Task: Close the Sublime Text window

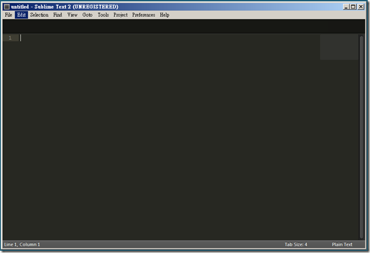Action: [361, 7]
